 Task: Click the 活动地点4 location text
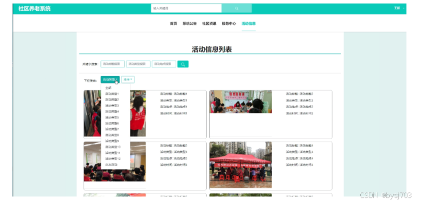click(307, 158)
